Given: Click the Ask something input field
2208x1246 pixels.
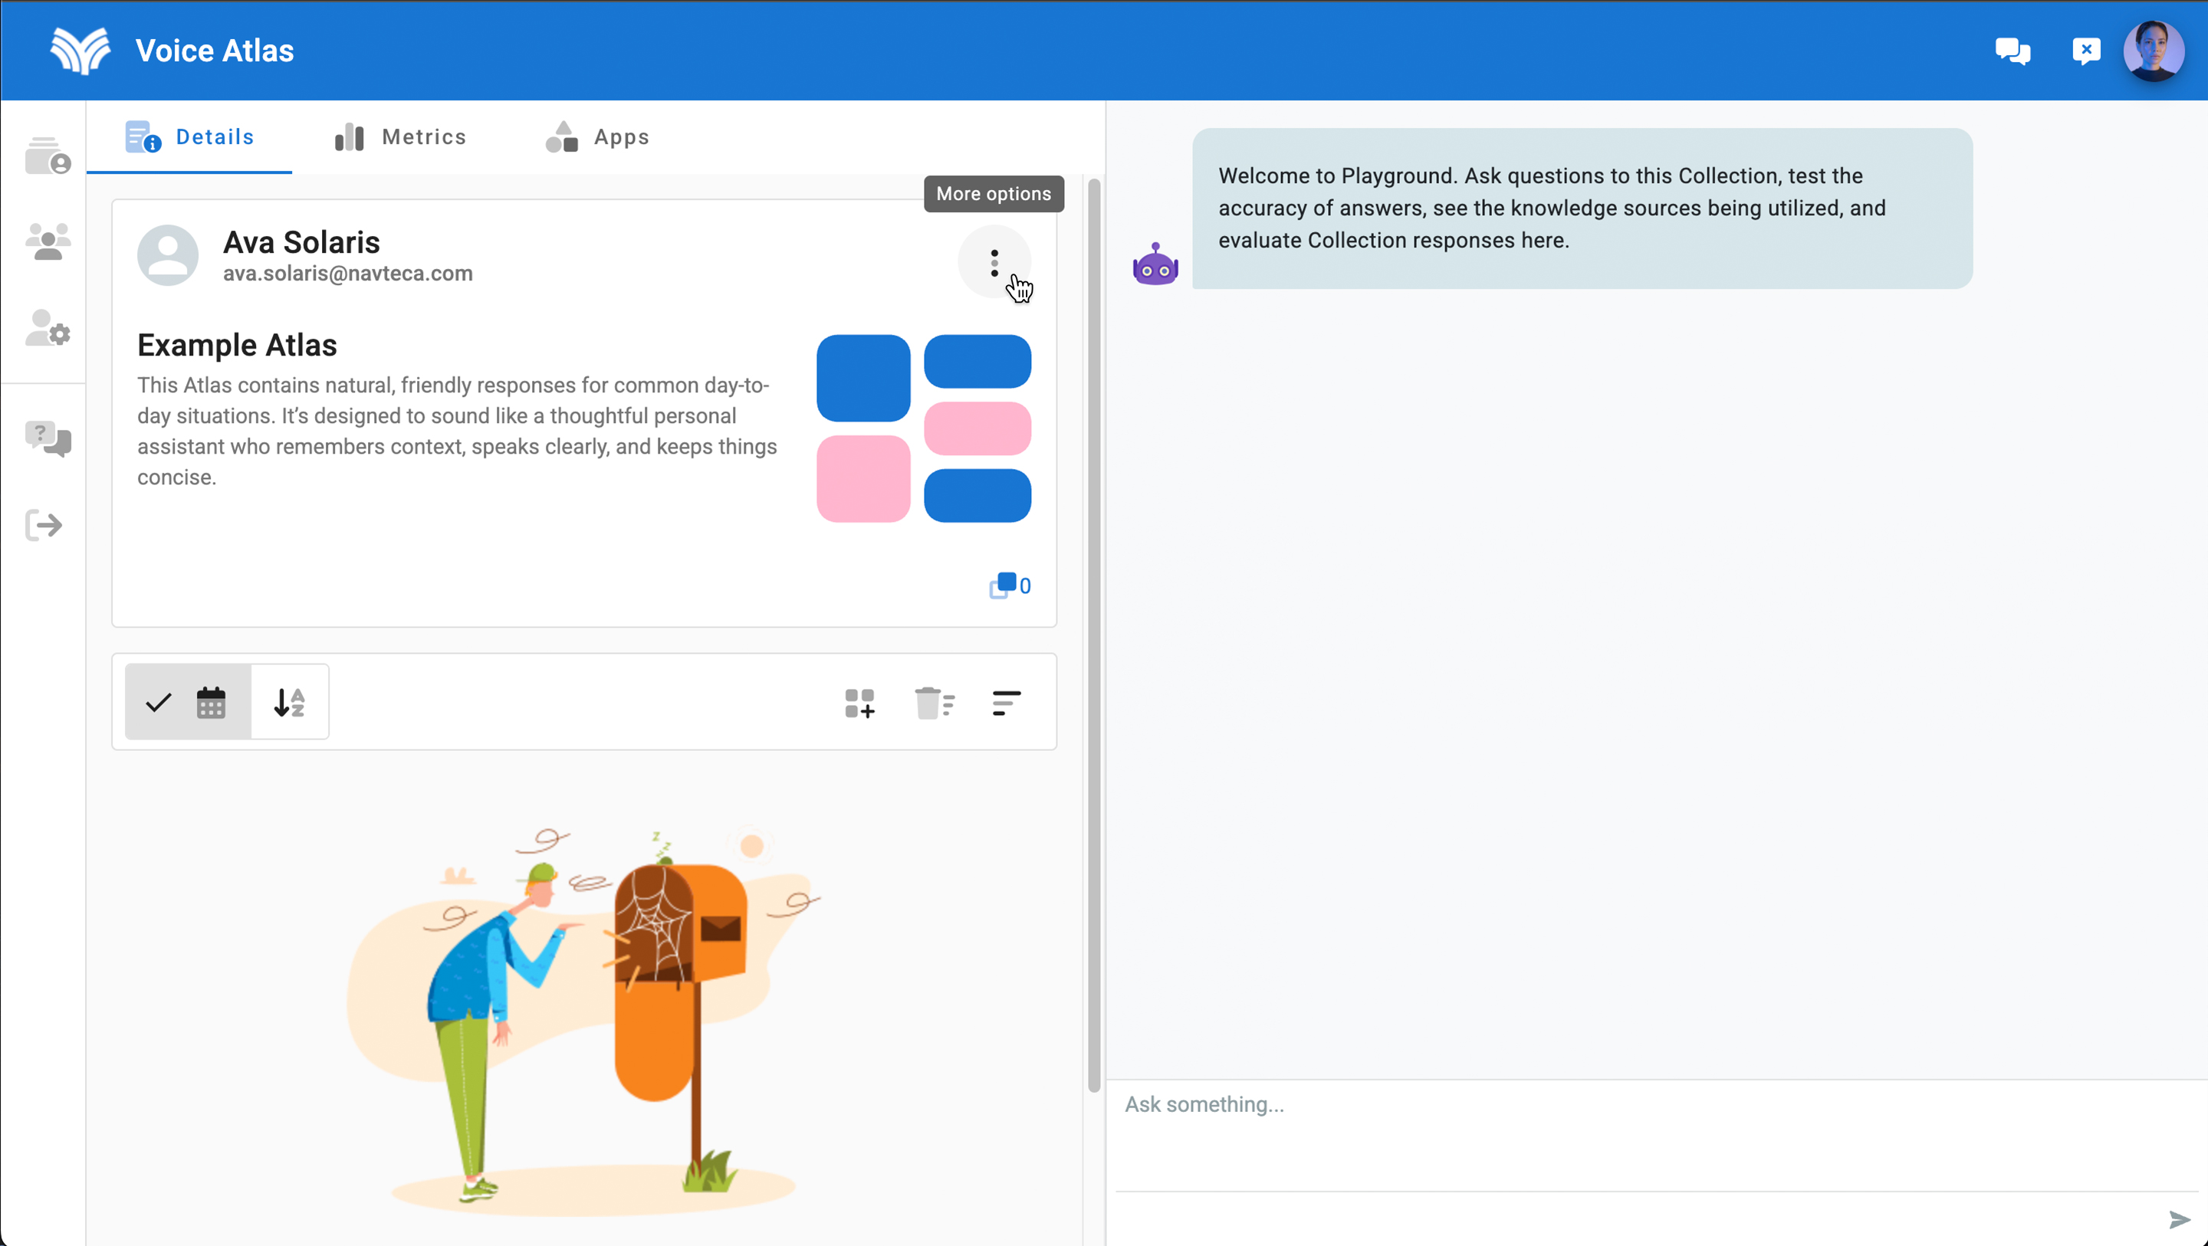Looking at the screenshot, I should click(x=1628, y=1131).
